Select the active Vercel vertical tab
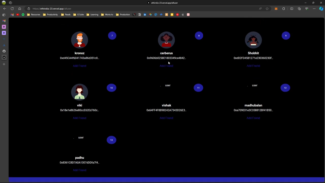Viewport: 325px width, 183px height. [4, 57]
